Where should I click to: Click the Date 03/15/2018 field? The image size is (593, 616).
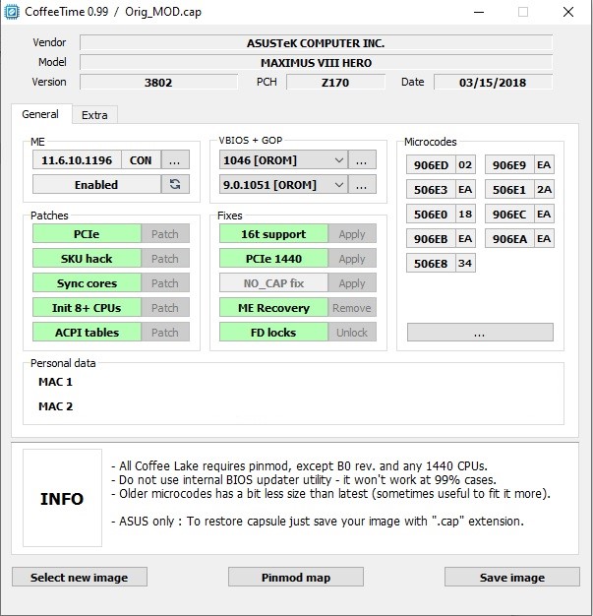pyautogui.click(x=493, y=82)
